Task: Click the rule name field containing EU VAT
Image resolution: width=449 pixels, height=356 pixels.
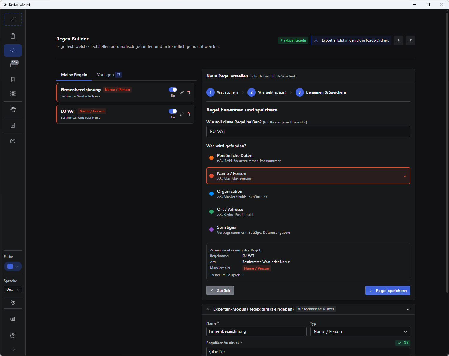Action: [x=308, y=132]
